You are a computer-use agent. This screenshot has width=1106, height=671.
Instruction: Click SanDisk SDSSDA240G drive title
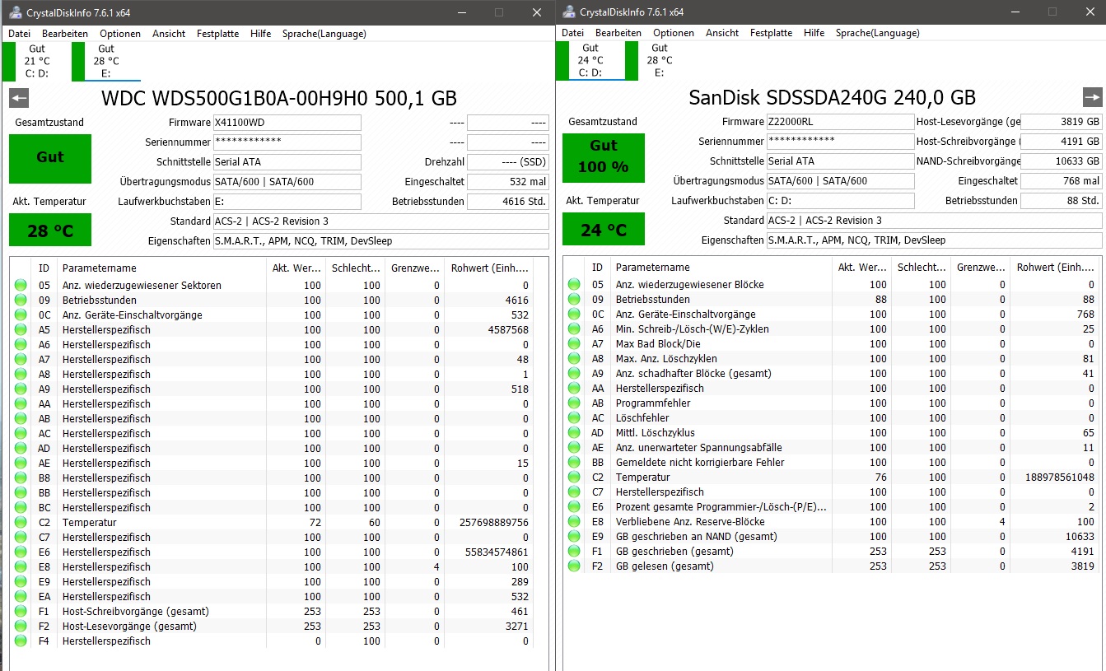pos(832,97)
